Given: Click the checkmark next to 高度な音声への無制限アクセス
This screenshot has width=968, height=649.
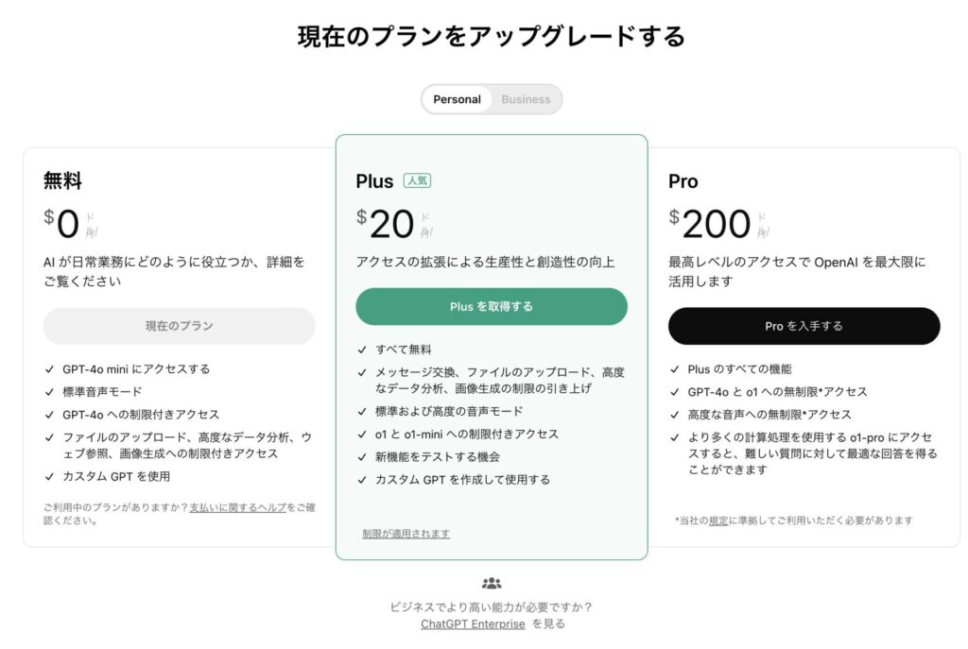Looking at the screenshot, I should click(x=676, y=414).
